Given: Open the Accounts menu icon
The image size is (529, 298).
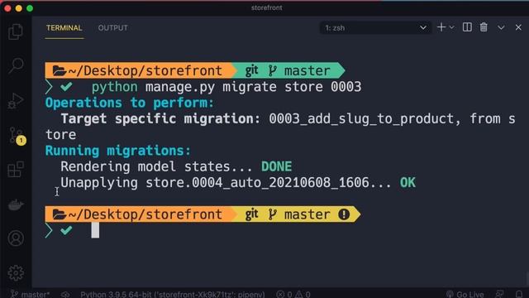Looking at the screenshot, I should pos(16,238).
